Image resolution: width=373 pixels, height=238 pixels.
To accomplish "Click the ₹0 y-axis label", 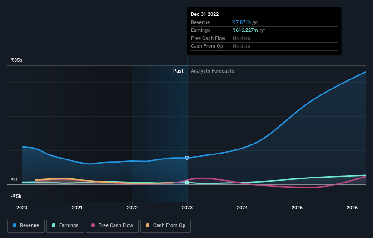I will point(14,179).
